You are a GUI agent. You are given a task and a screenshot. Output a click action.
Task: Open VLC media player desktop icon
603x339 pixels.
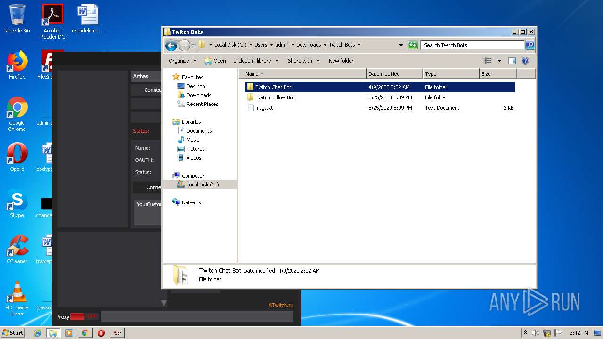coord(17,299)
